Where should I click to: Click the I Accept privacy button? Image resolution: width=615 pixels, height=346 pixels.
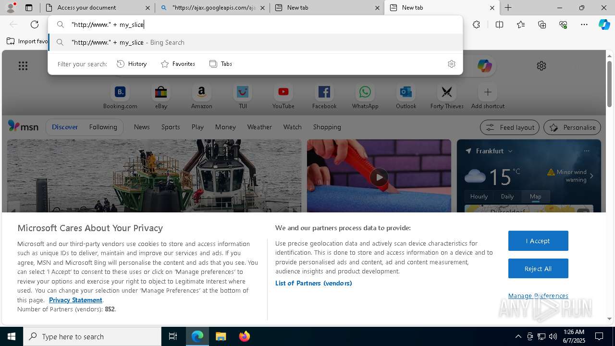pos(538,241)
